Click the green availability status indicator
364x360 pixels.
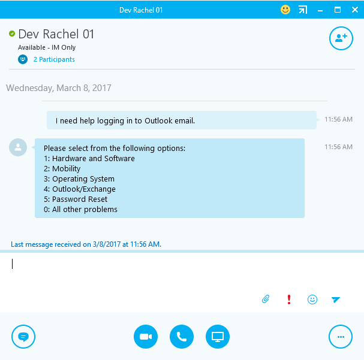(x=12, y=34)
